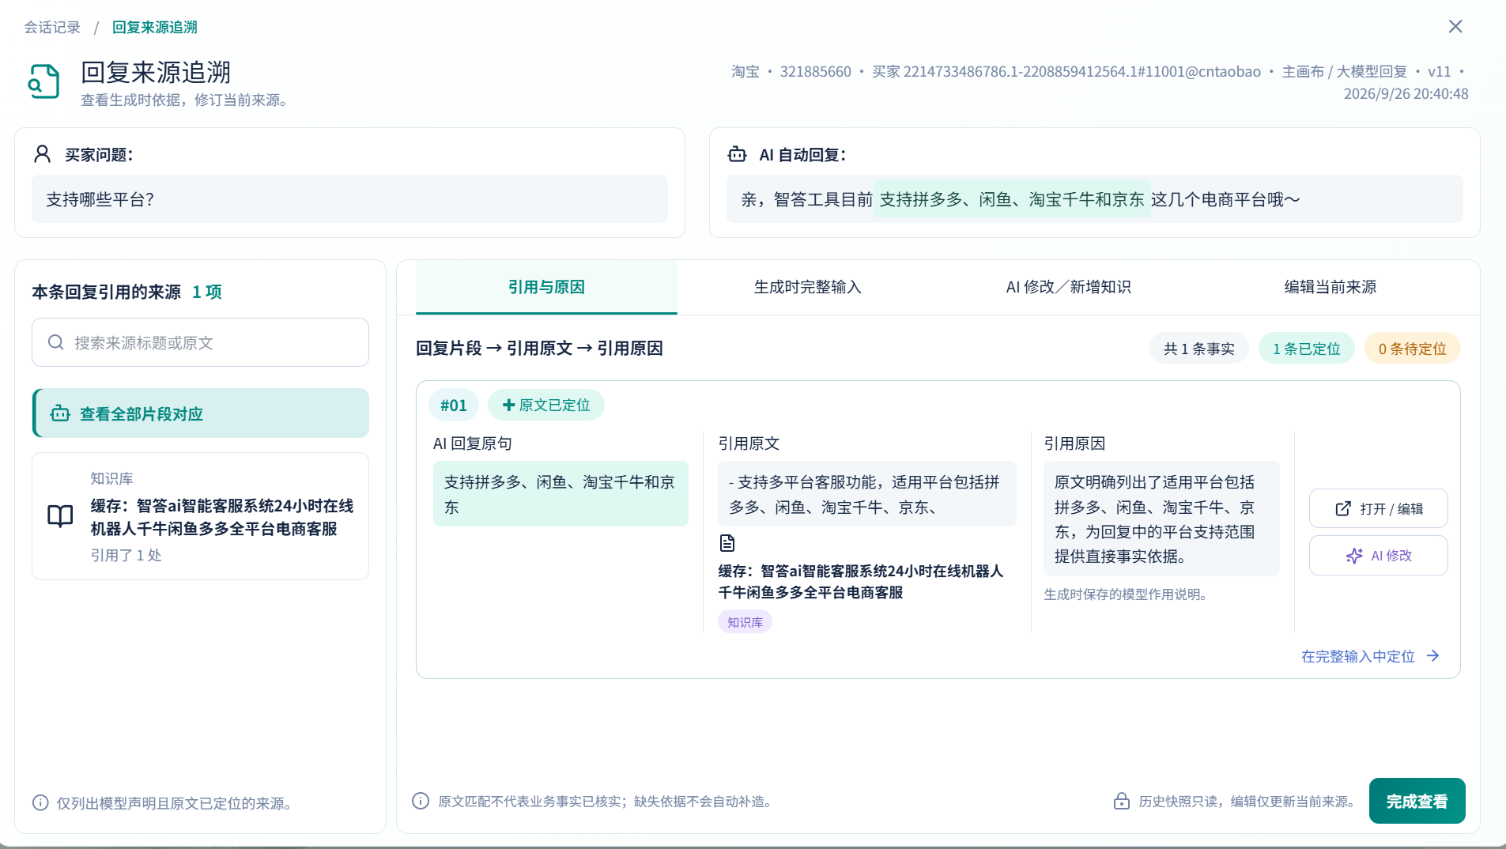Select the 缓存：智答ai智能客服系统 source card

(x=201, y=516)
